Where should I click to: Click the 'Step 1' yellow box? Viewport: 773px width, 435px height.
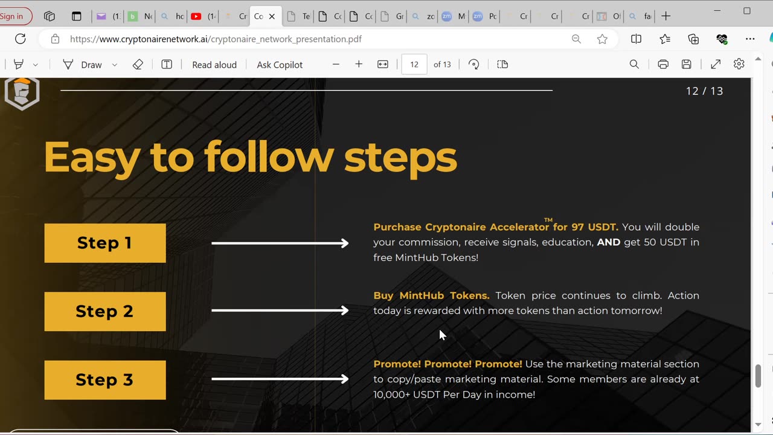(x=105, y=243)
